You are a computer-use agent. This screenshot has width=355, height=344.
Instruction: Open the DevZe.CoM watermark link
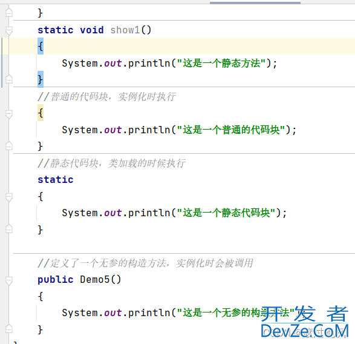point(305,331)
